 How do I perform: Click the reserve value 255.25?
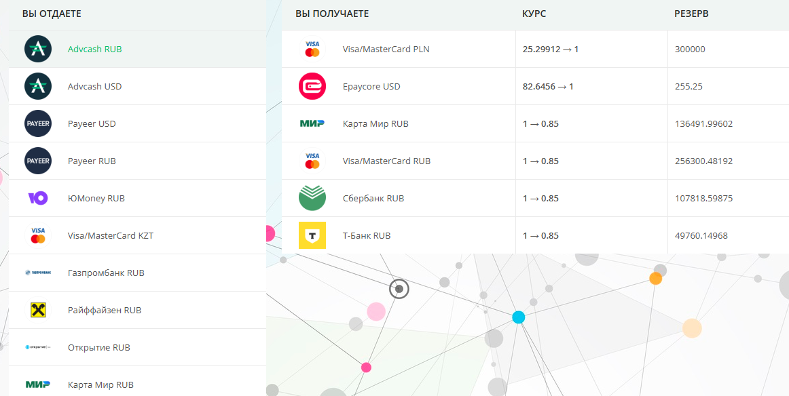(688, 86)
